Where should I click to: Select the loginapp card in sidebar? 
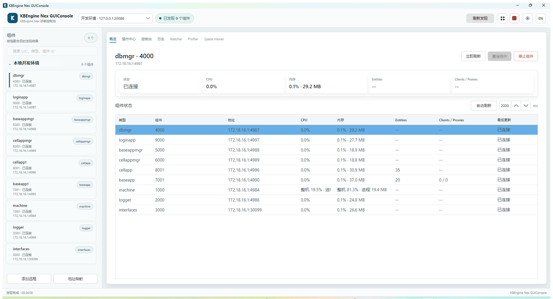[51, 102]
